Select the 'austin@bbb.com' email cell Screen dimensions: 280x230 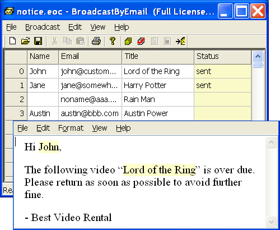90,113
